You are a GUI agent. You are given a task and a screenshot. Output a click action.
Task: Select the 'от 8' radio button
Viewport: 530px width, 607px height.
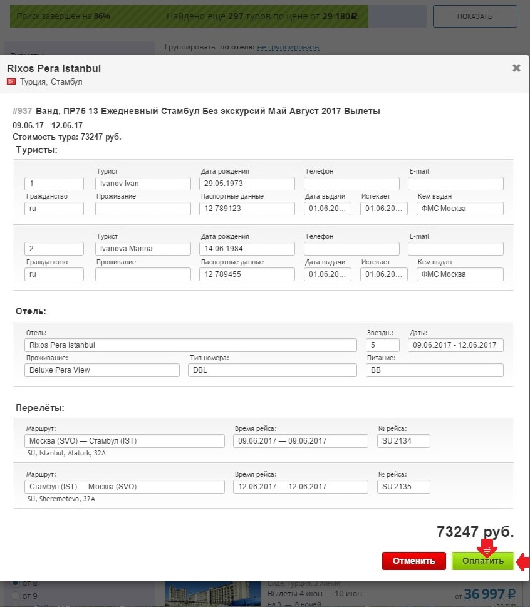click(16, 583)
